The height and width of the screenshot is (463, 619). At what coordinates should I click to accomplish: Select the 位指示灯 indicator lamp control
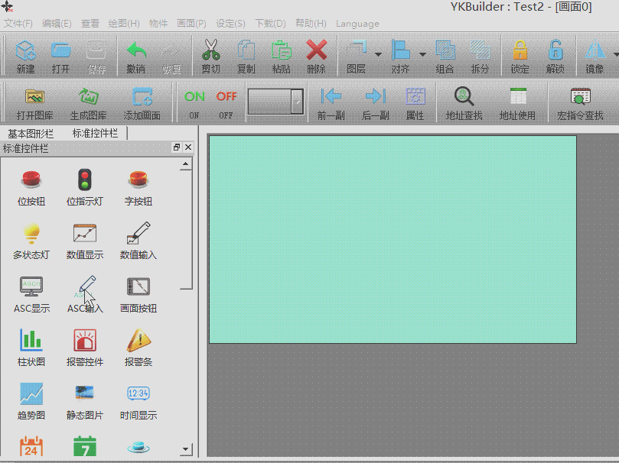point(84,188)
